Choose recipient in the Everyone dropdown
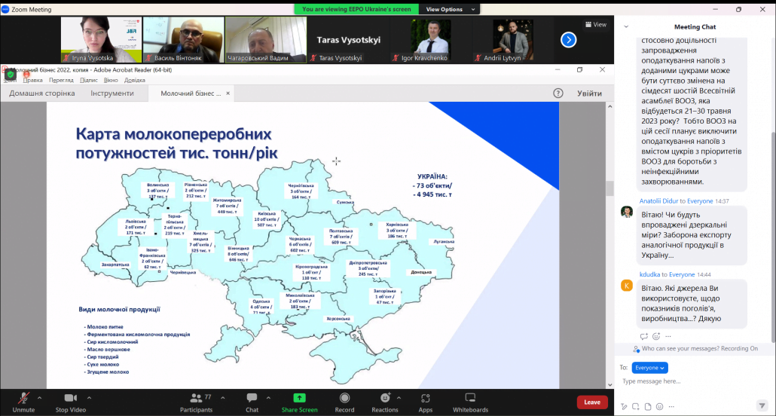Viewport: 776px width, 416px height. pos(649,368)
